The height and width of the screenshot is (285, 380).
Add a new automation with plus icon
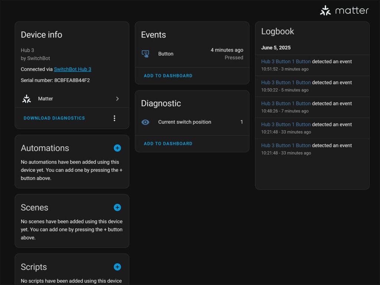click(x=117, y=148)
